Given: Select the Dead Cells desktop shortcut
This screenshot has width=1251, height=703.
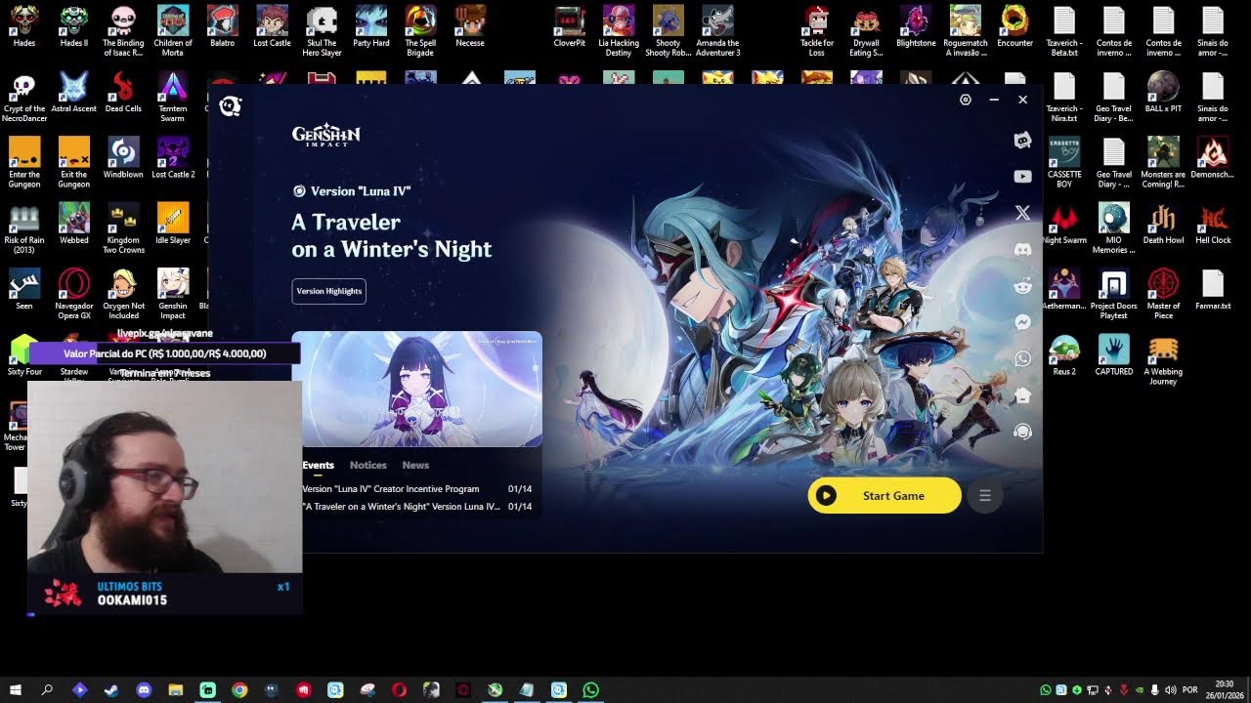Looking at the screenshot, I should pos(123,93).
